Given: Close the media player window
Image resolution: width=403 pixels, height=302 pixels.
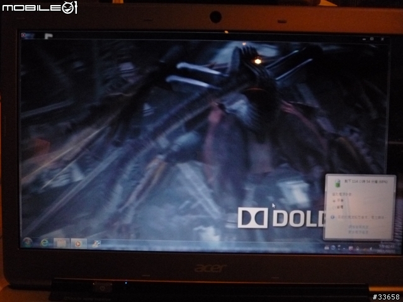Looking at the screenshot, I should 382,39.
